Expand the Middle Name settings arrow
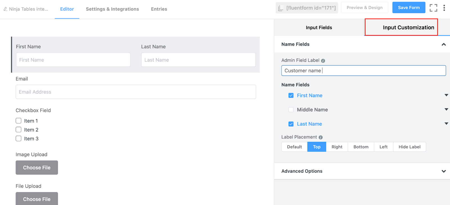The width and height of the screenshot is (450, 205). [446, 110]
